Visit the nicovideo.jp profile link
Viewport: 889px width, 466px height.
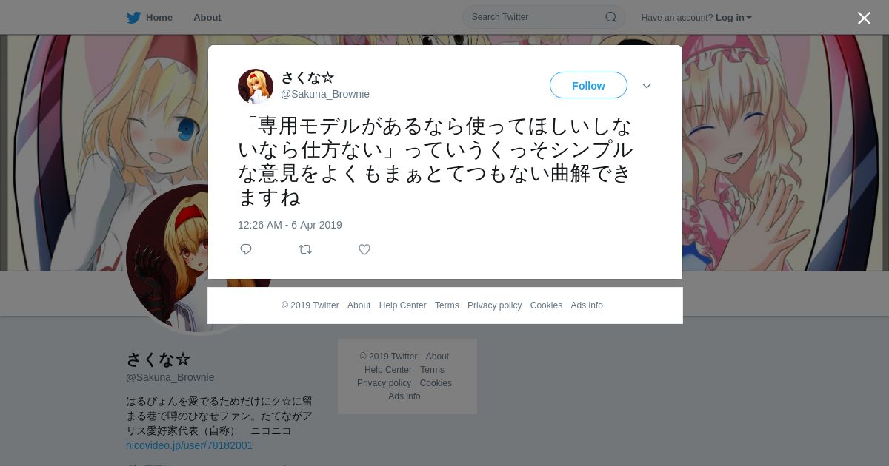[189, 445]
